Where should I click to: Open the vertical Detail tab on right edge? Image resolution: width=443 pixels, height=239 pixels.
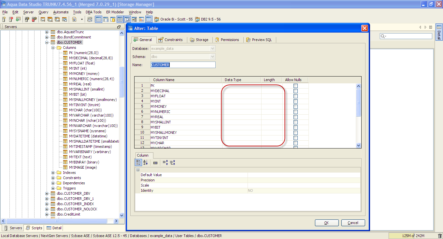click(x=439, y=32)
